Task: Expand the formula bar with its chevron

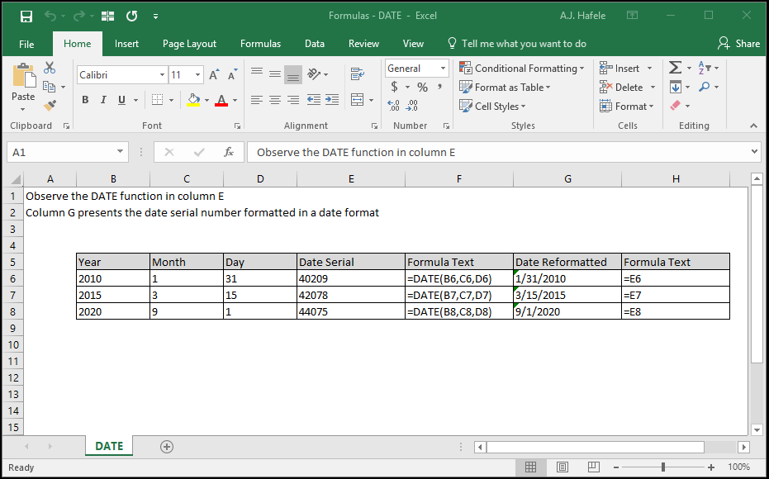Action: point(754,152)
